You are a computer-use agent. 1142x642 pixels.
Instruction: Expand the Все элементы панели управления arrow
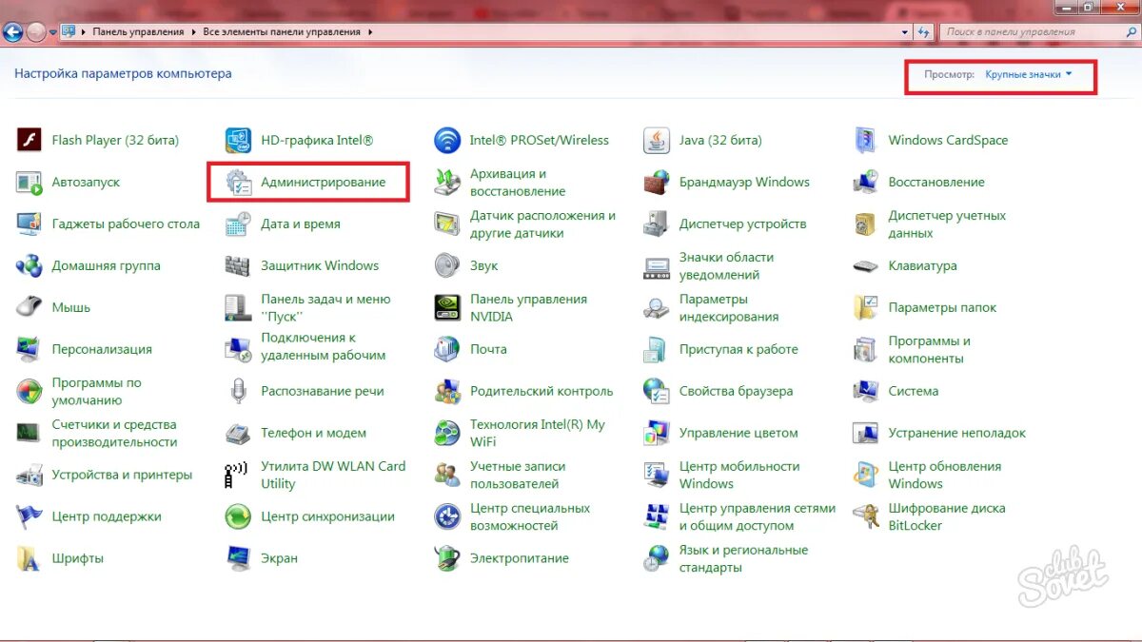coord(370,31)
